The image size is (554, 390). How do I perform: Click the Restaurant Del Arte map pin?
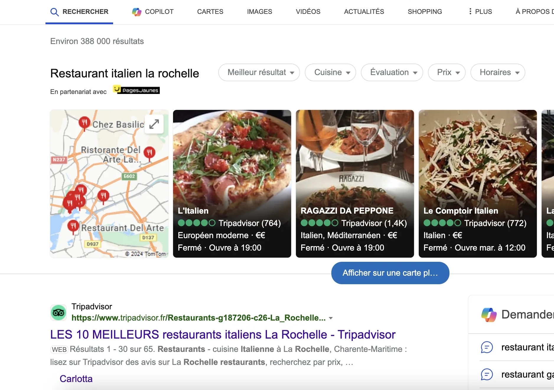[x=73, y=227]
